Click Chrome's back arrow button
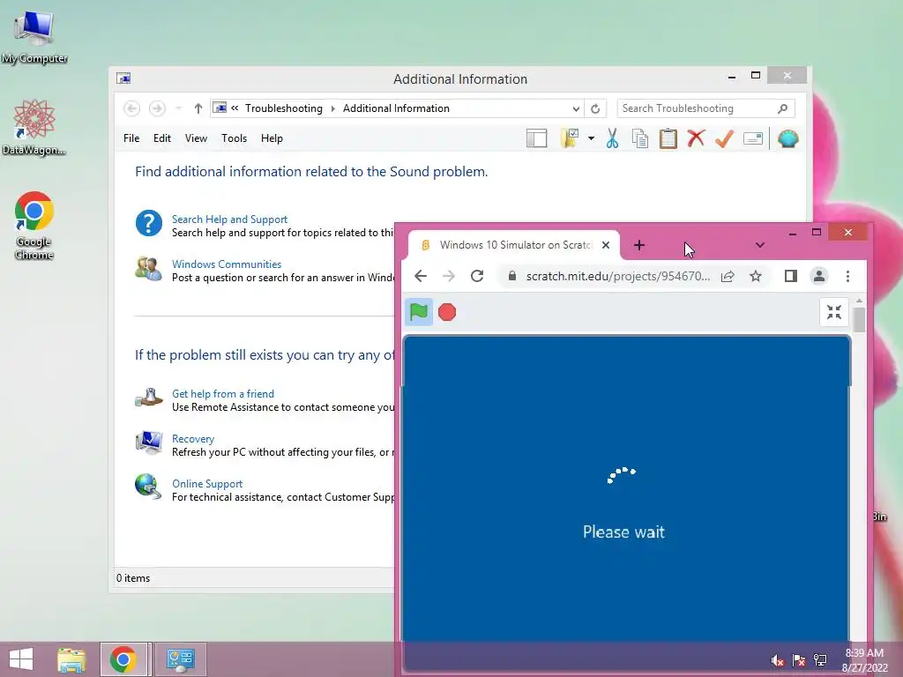The image size is (903, 677). tap(421, 276)
